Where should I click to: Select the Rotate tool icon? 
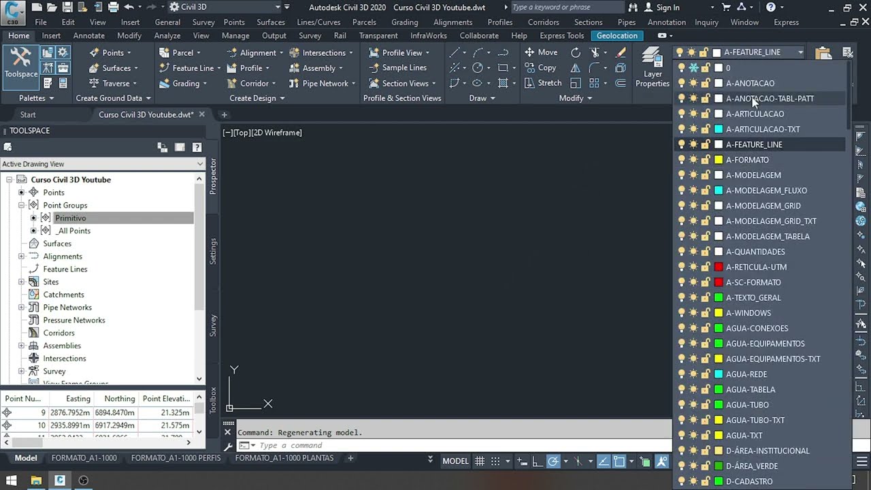click(x=576, y=52)
